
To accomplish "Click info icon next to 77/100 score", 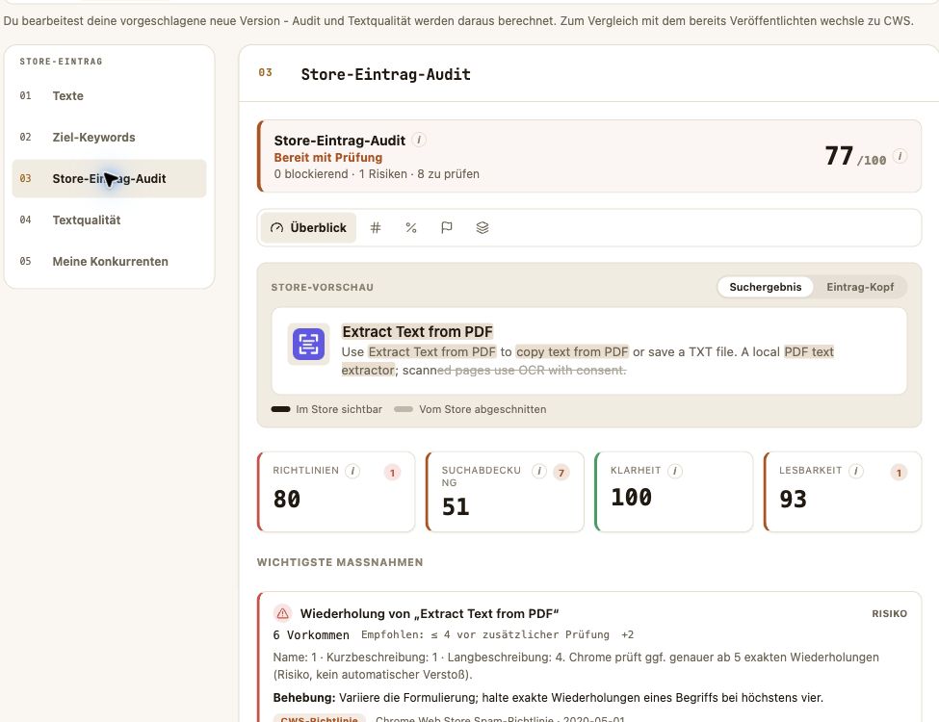I will (x=900, y=156).
